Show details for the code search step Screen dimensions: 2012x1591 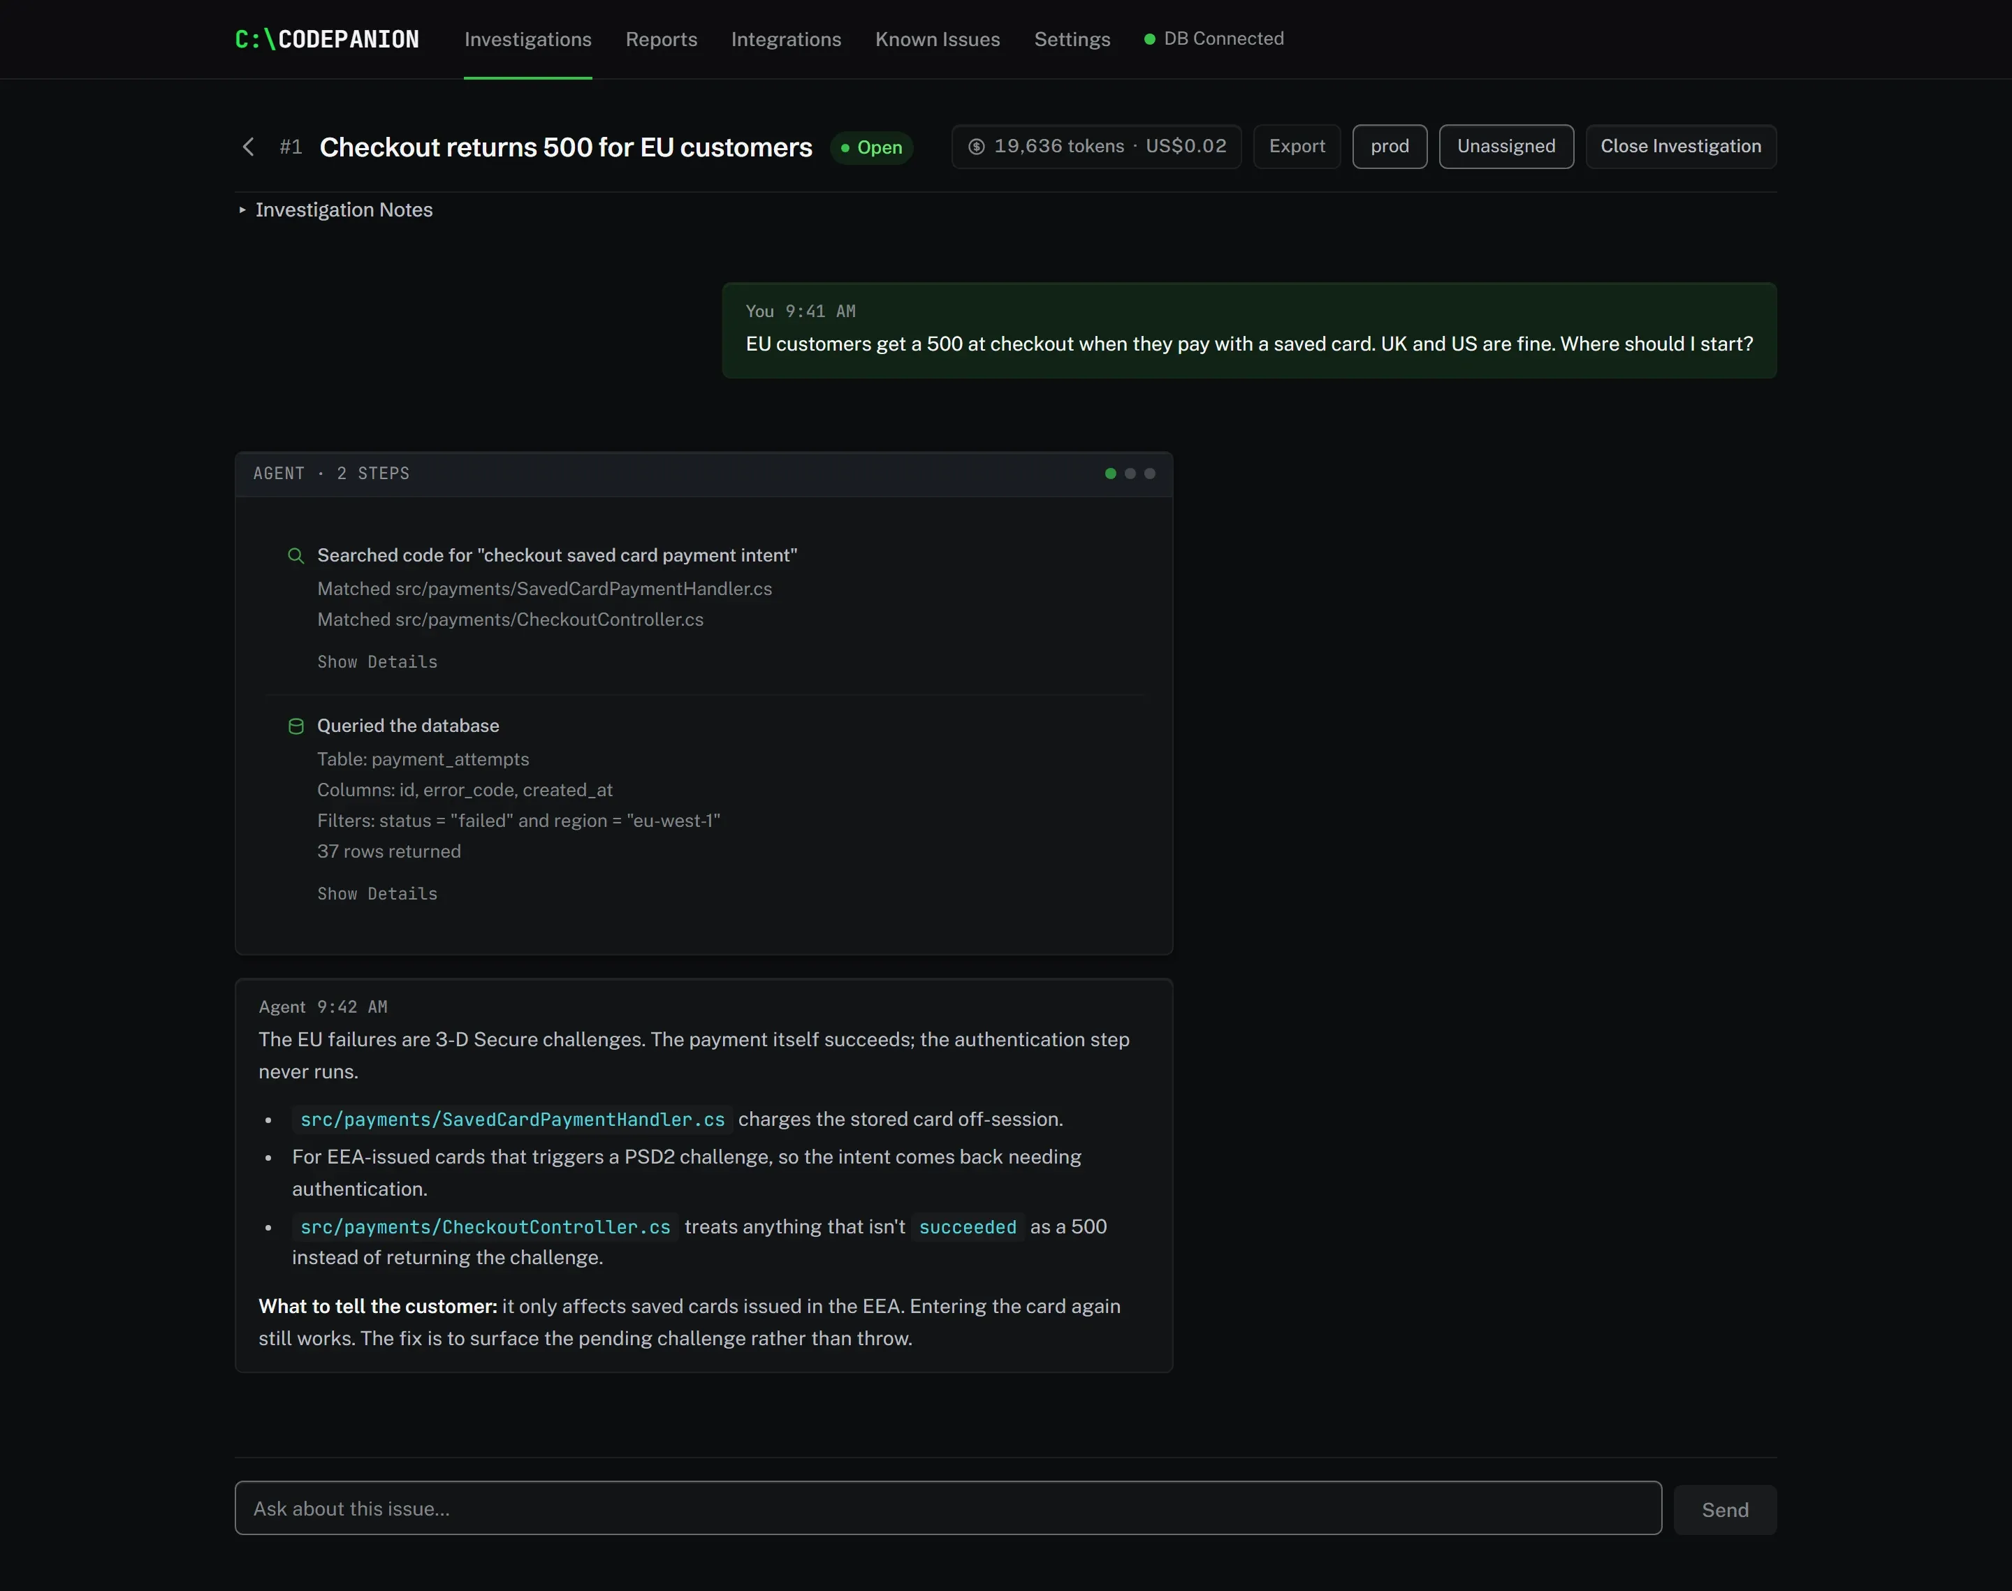point(377,661)
